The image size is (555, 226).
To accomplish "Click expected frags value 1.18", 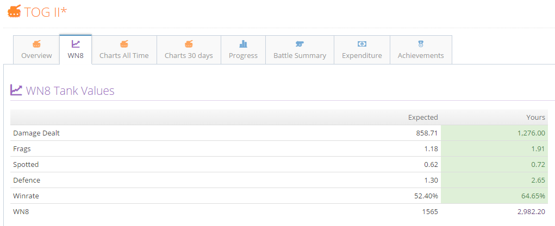I will tap(432, 149).
